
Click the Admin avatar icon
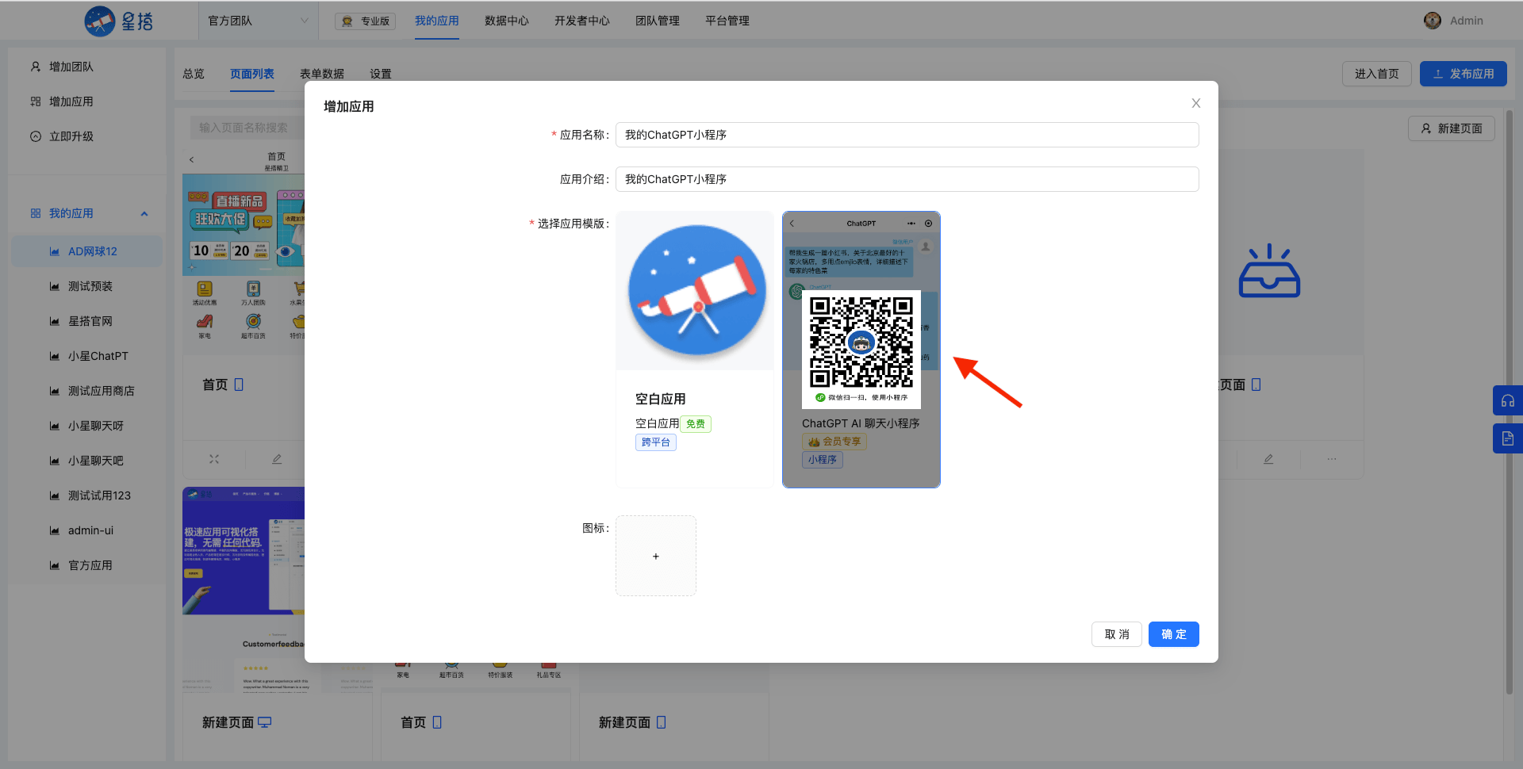coord(1433,21)
